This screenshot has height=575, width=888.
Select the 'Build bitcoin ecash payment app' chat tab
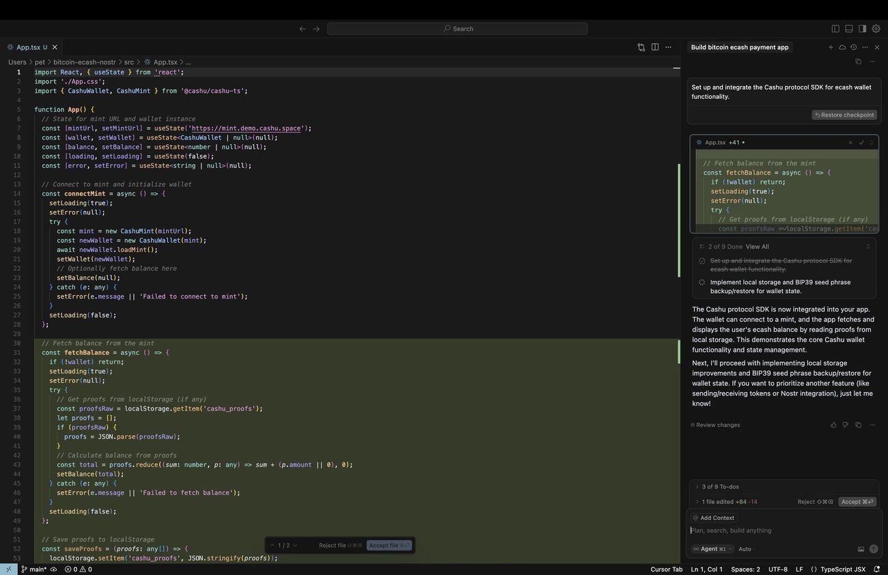point(740,47)
